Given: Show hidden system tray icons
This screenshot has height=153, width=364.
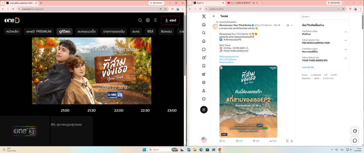Looking at the screenshot, I should point(332,150).
